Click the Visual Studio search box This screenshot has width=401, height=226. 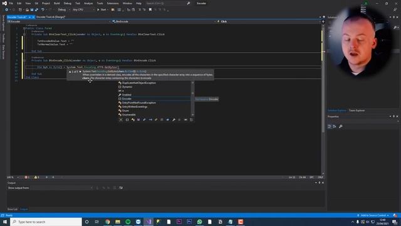[x=168, y=3]
